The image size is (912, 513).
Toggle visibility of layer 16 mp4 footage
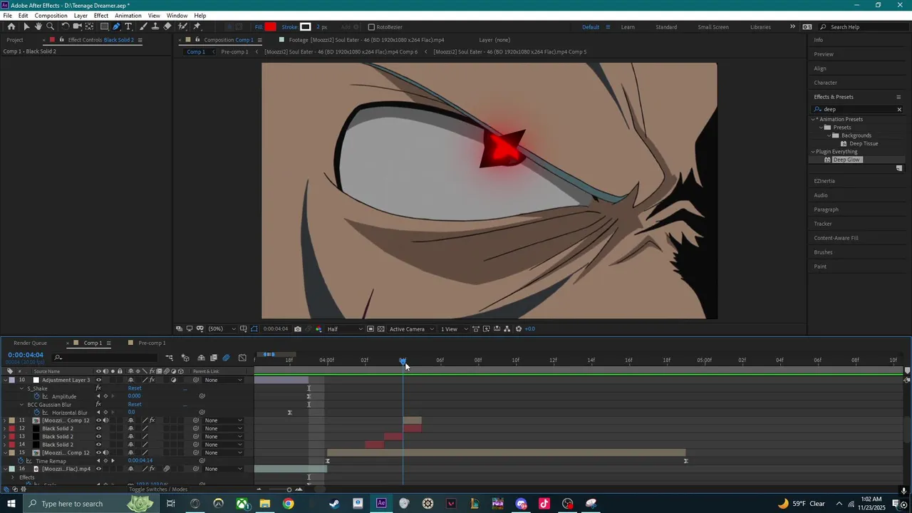(98, 469)
